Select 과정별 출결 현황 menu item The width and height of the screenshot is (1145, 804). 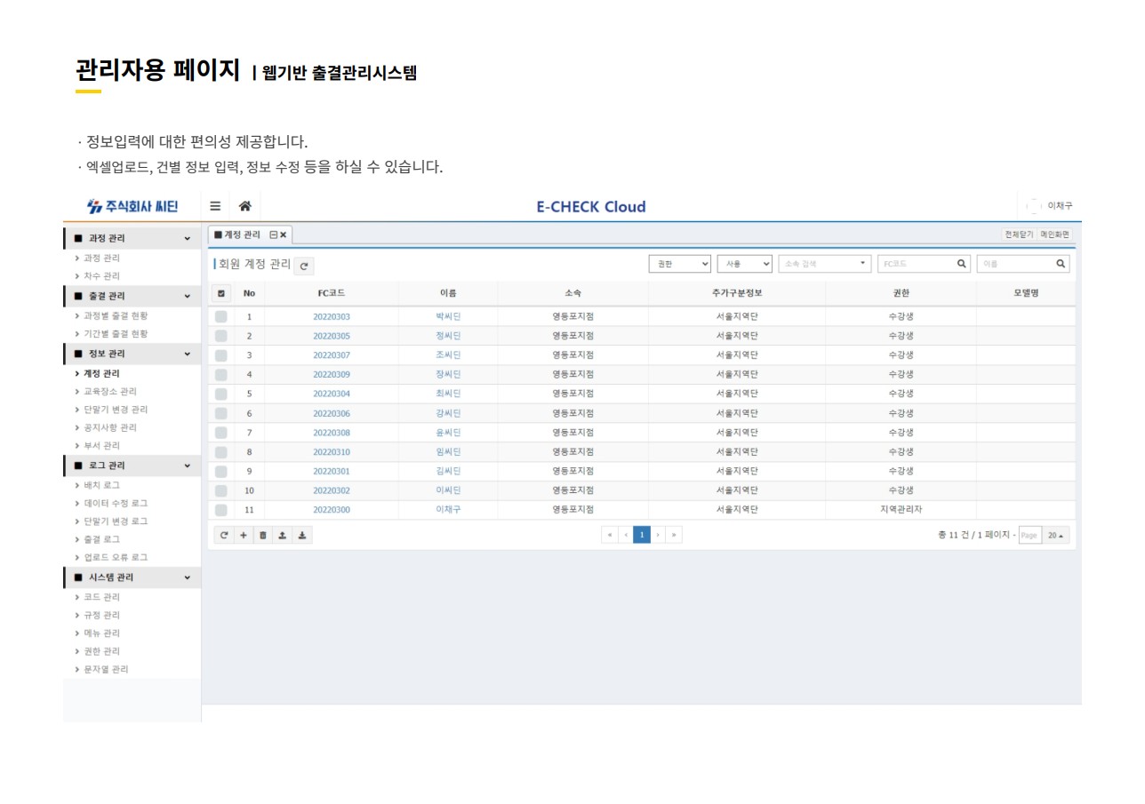[x=116, y=316]
